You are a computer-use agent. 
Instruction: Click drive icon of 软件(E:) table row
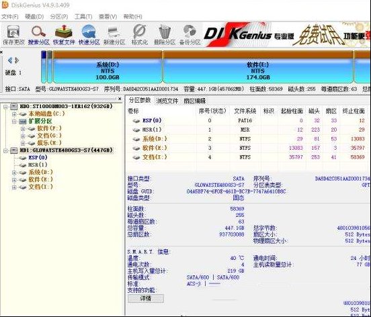point(136,148)
